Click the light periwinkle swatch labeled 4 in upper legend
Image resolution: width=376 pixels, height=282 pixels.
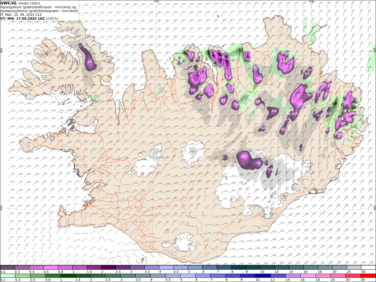[x=166, y=268]
